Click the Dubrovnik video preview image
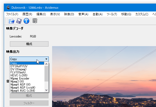156x107 pixels. [104, 76]
